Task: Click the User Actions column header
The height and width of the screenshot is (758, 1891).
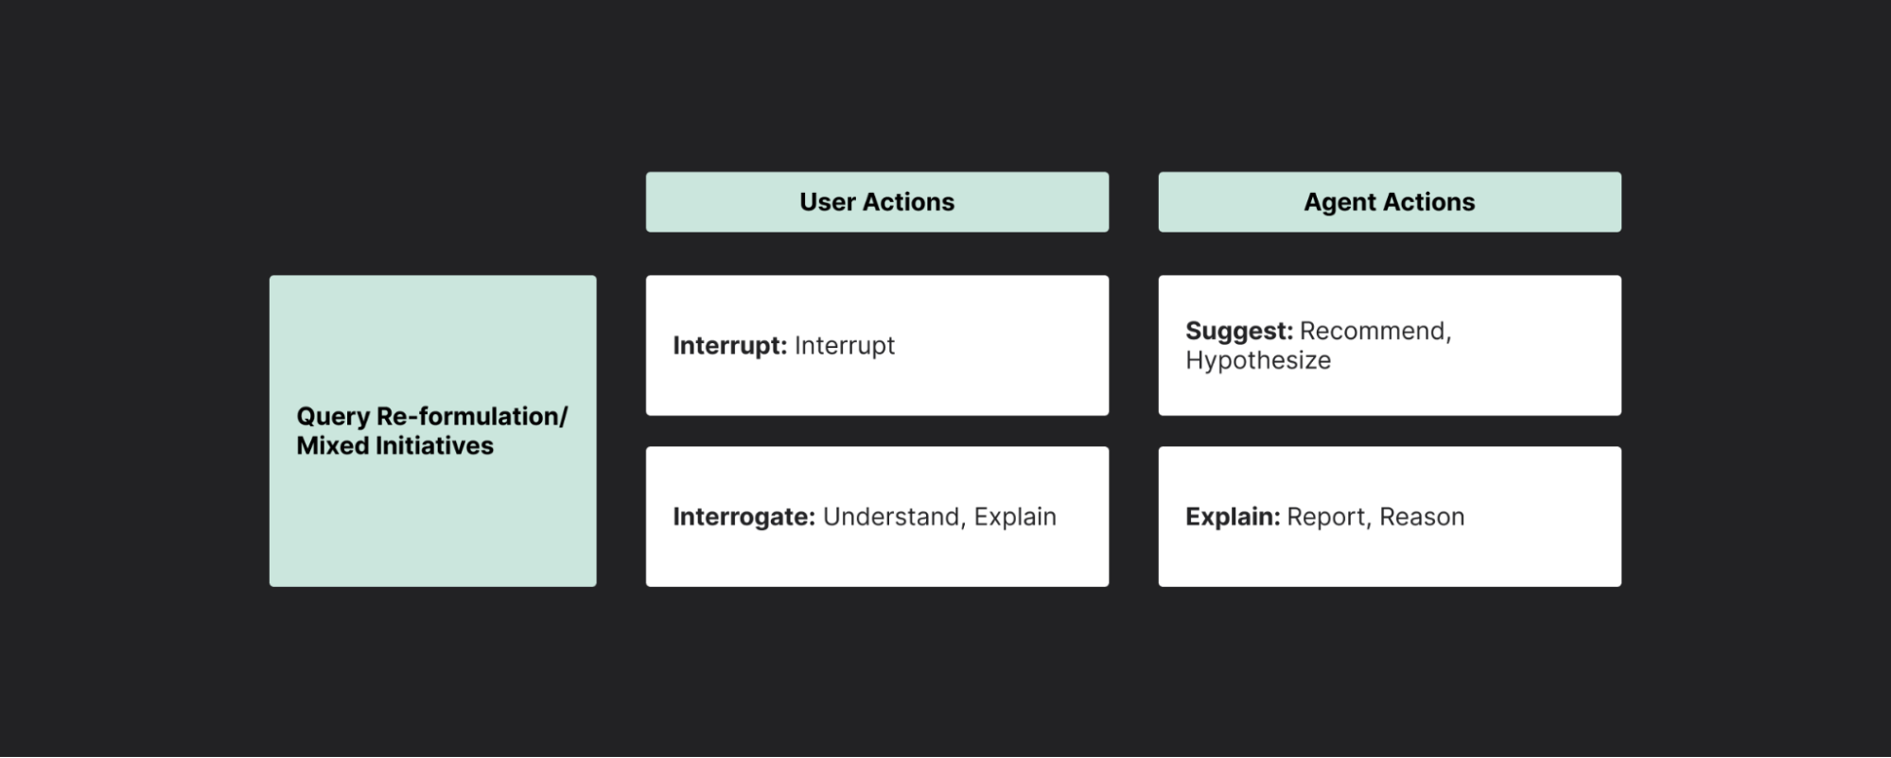Action: point(877,202)
